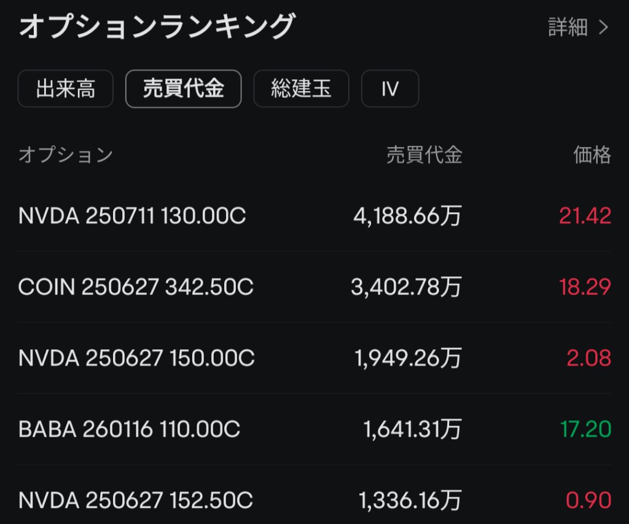This screenshot has height=524, width=629.
Task: Click the 売買代金 column header
Action: coord(424,154)
